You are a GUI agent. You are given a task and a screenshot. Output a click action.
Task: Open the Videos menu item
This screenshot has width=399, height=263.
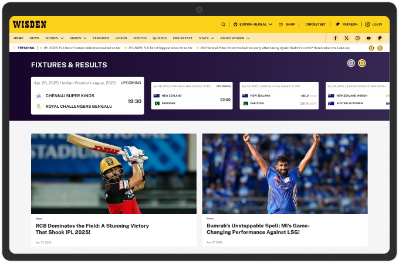coord(121,38)
